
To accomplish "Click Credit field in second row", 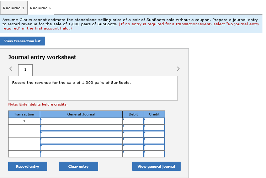I will pos(154,128).
